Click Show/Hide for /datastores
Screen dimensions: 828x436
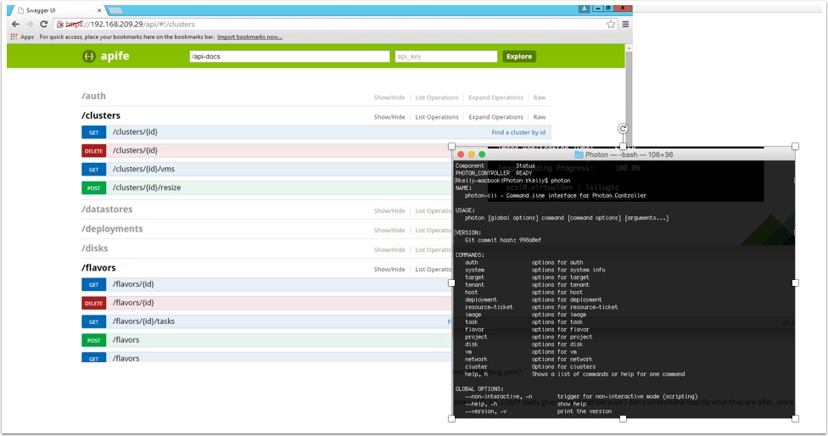389,211
